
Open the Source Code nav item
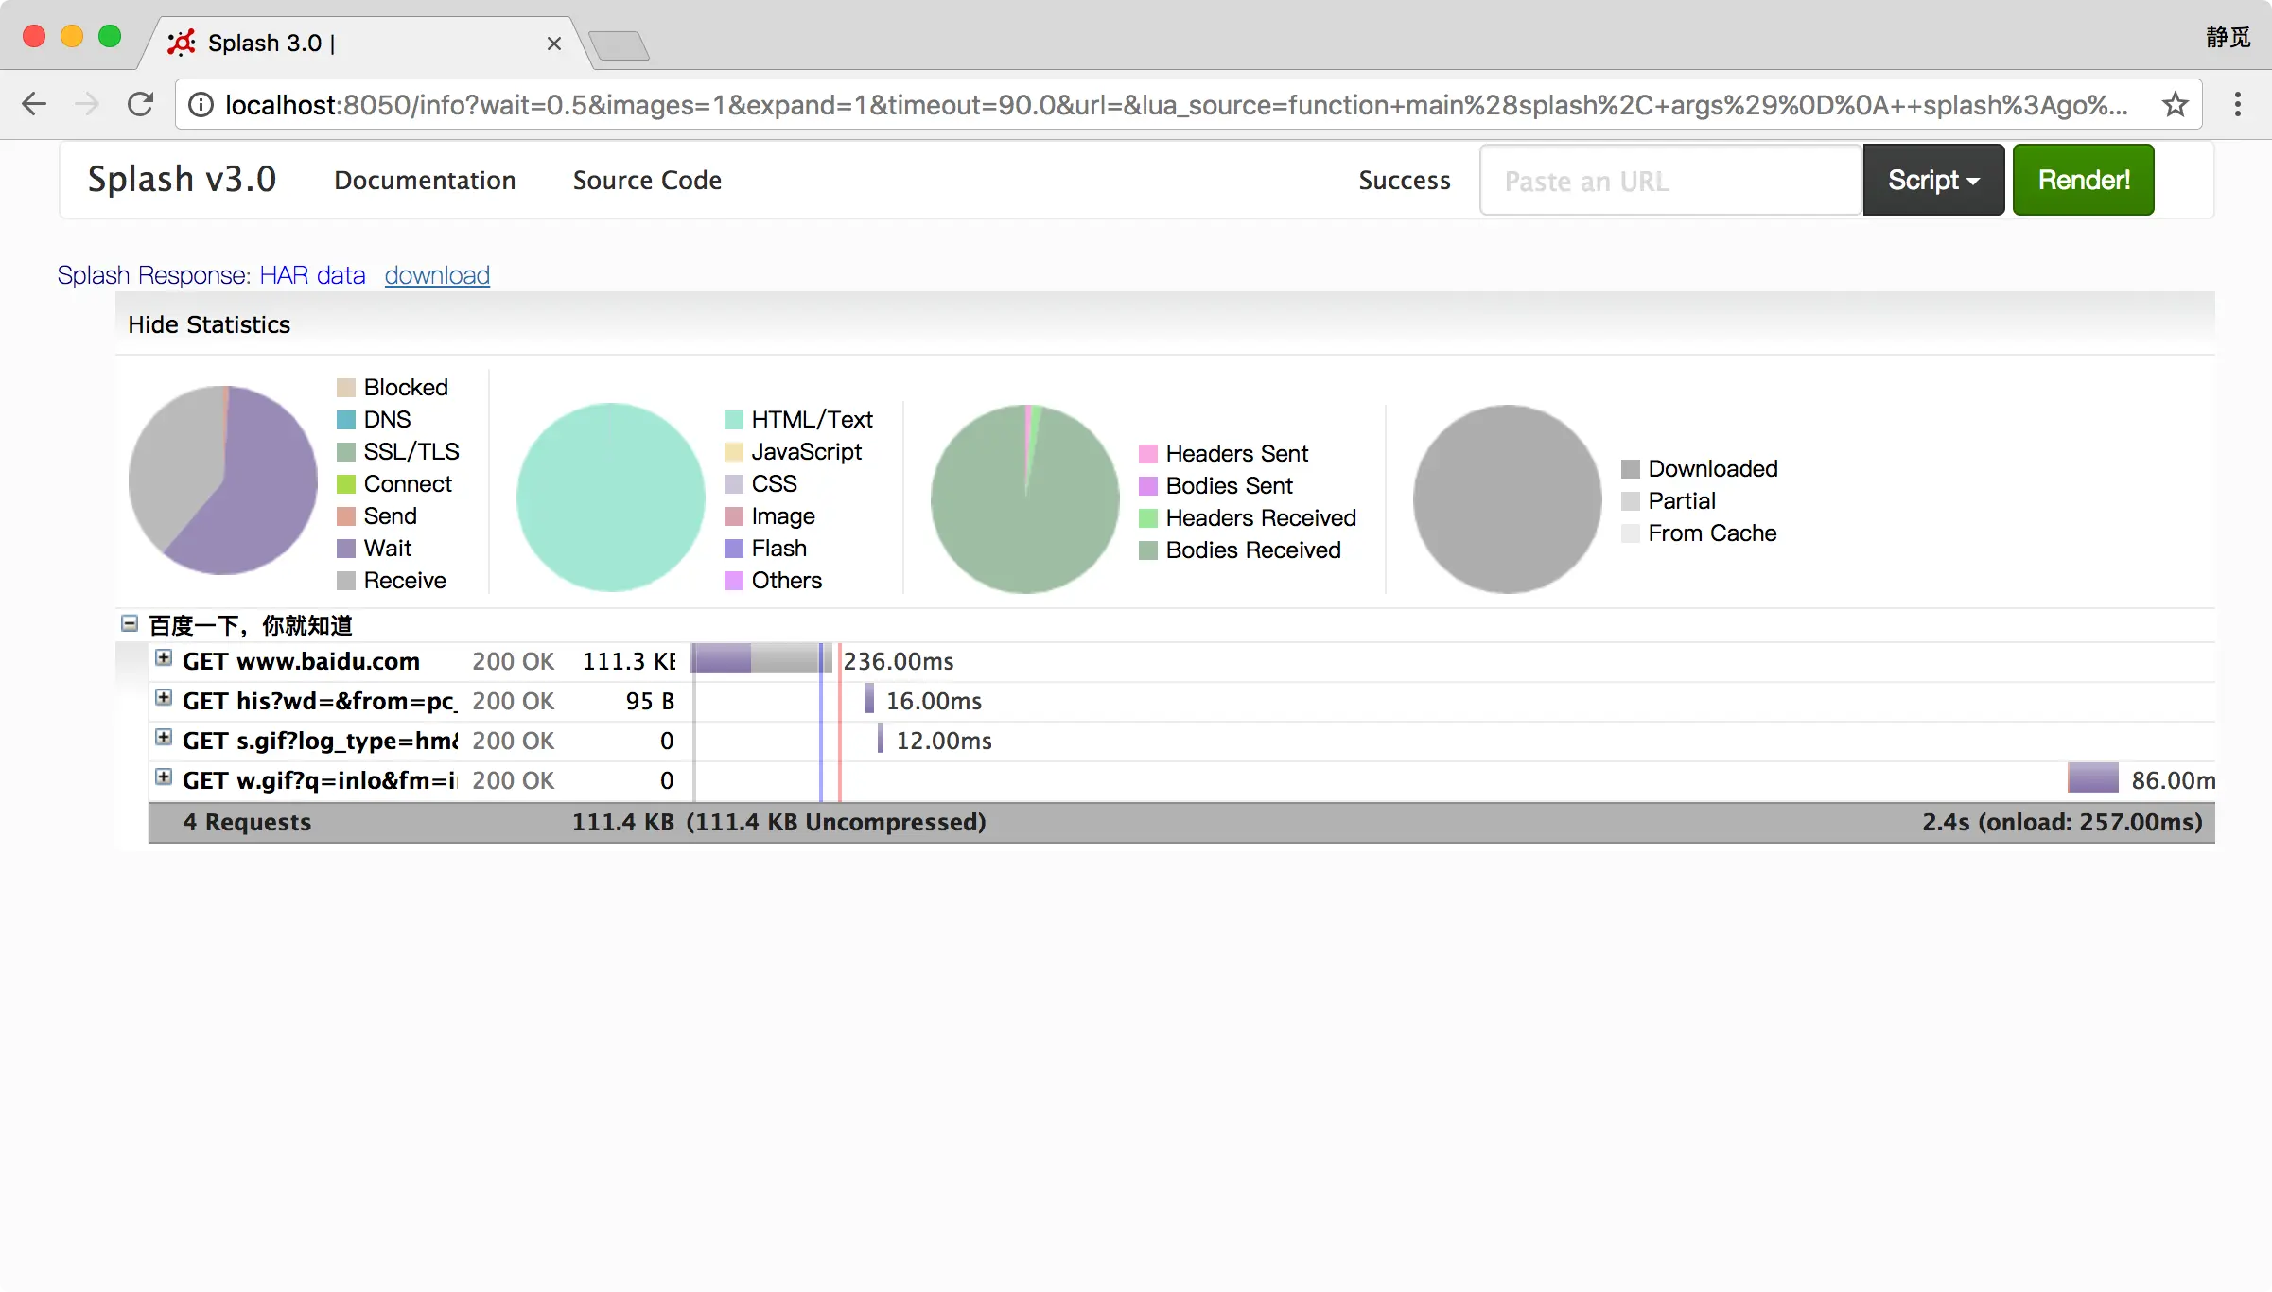[647, 180]
